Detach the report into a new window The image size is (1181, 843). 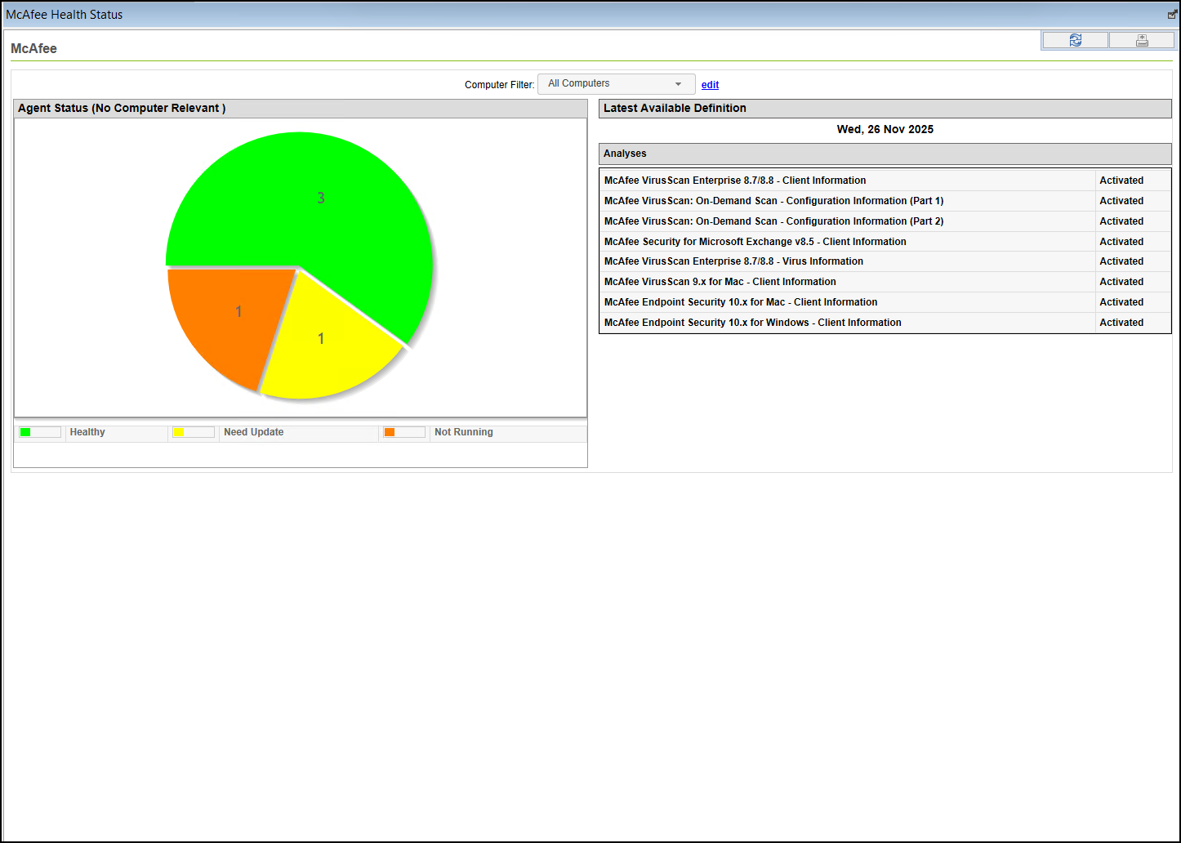(x=1171, y=14)
